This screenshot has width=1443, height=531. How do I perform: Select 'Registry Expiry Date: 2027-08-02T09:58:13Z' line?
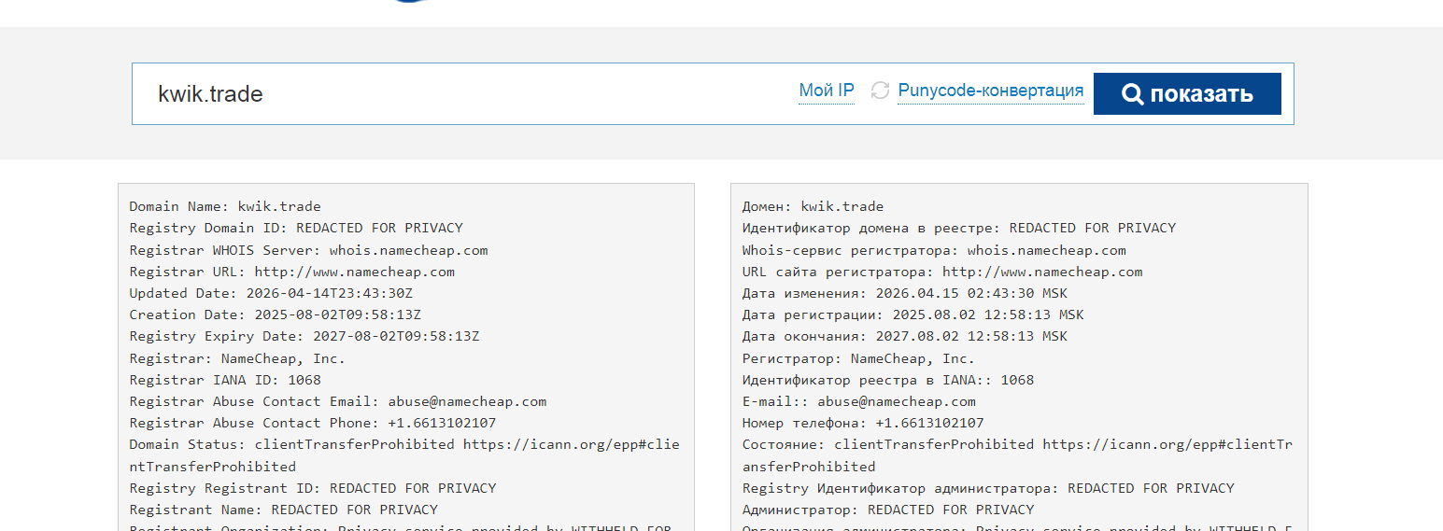pyautogui.click(x=304, y=336)
